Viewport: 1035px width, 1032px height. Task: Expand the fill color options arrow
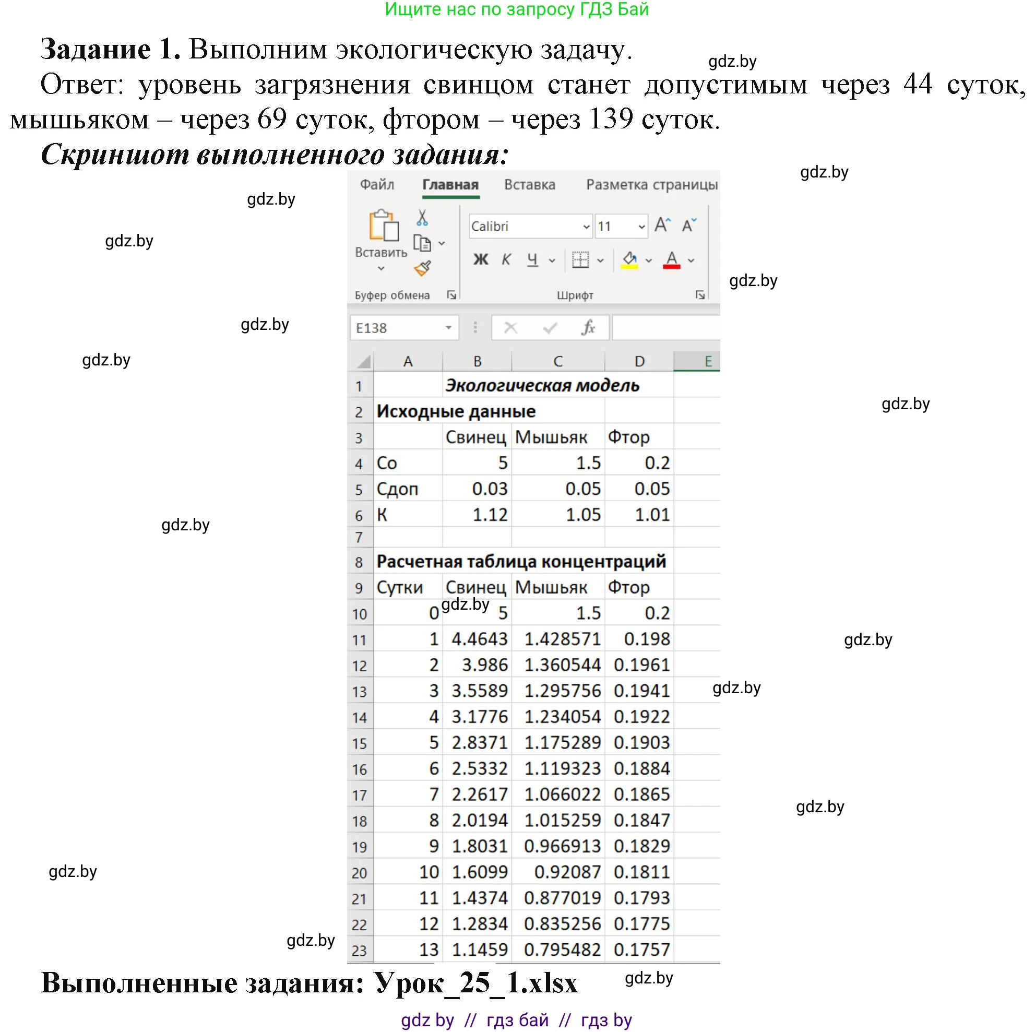point(649,261)
